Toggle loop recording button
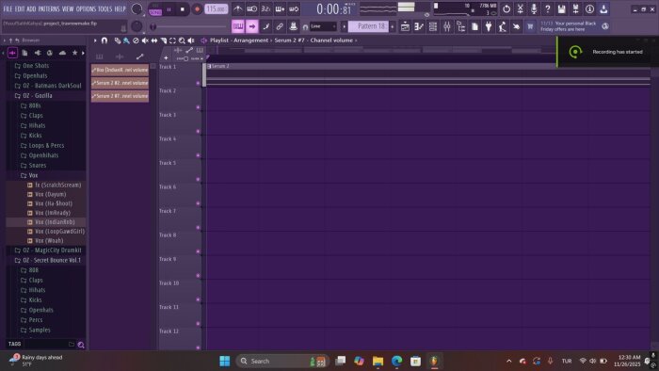The image size is (659, 371). coord(294,8)
